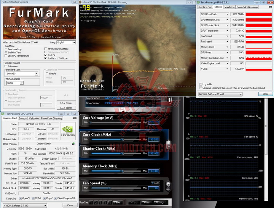Image resolution: width=274 pixels, height=208 pixels.
Task: Switch to Sensors tab in bottom-left GPU-Z
Action: 23,118
